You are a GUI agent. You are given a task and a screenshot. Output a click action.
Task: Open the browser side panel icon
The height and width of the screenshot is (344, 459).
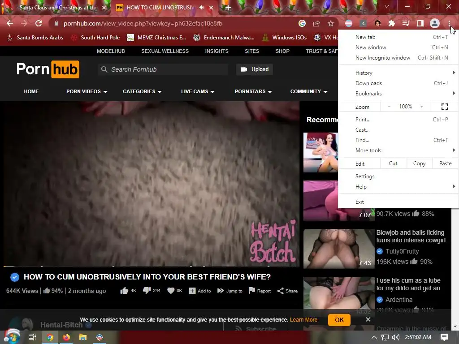tap(420, 23)
